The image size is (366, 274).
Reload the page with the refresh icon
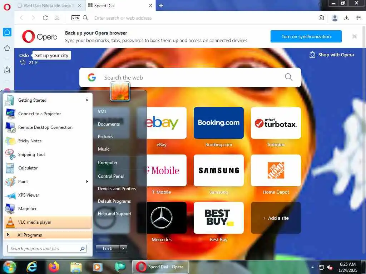tap(45, 18)
